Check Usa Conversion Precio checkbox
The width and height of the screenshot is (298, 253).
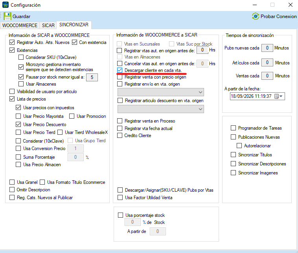18,148
